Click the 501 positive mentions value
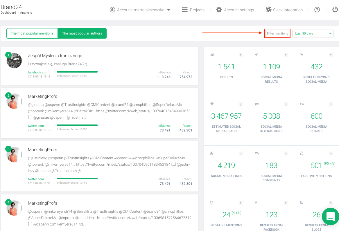Image resolution: width=339 pixels, height=231 pixels. (x=316, y=165)
